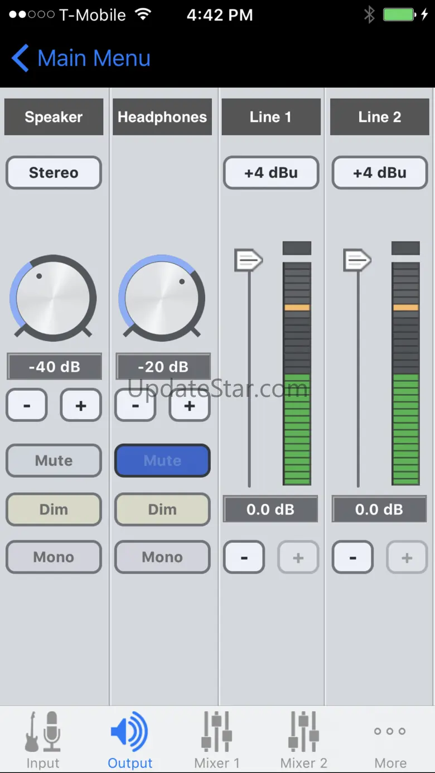The width and height of the screenshot is (435, 773).
Task: Decrease Headphones volume with minus button
Action: point(136,405)
